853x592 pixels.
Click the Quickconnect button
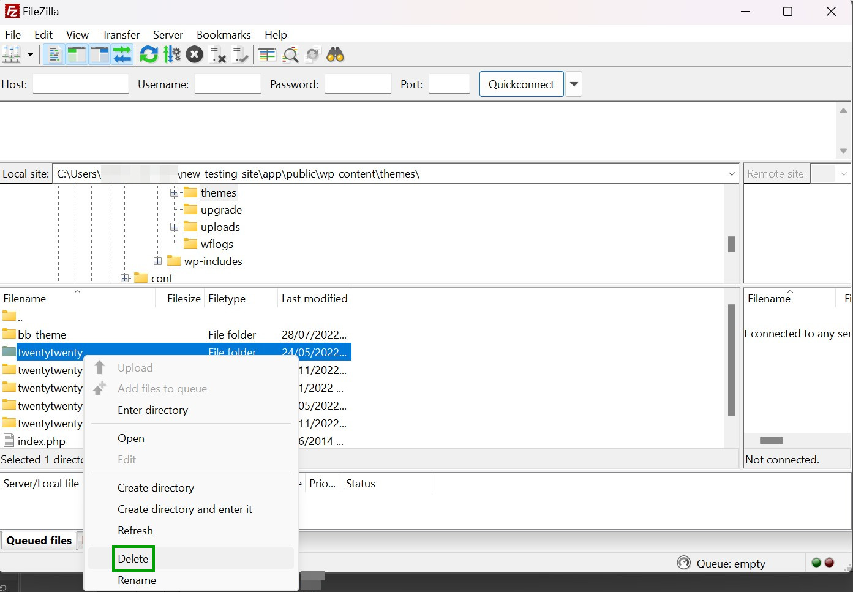click(522, 84)
